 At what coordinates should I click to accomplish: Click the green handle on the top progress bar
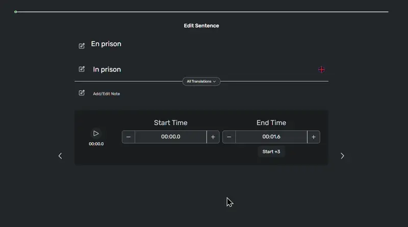tap(16, 11)
